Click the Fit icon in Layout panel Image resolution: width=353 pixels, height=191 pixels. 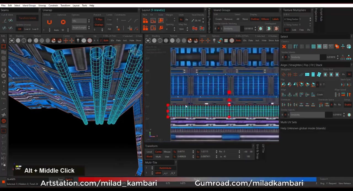153,20
